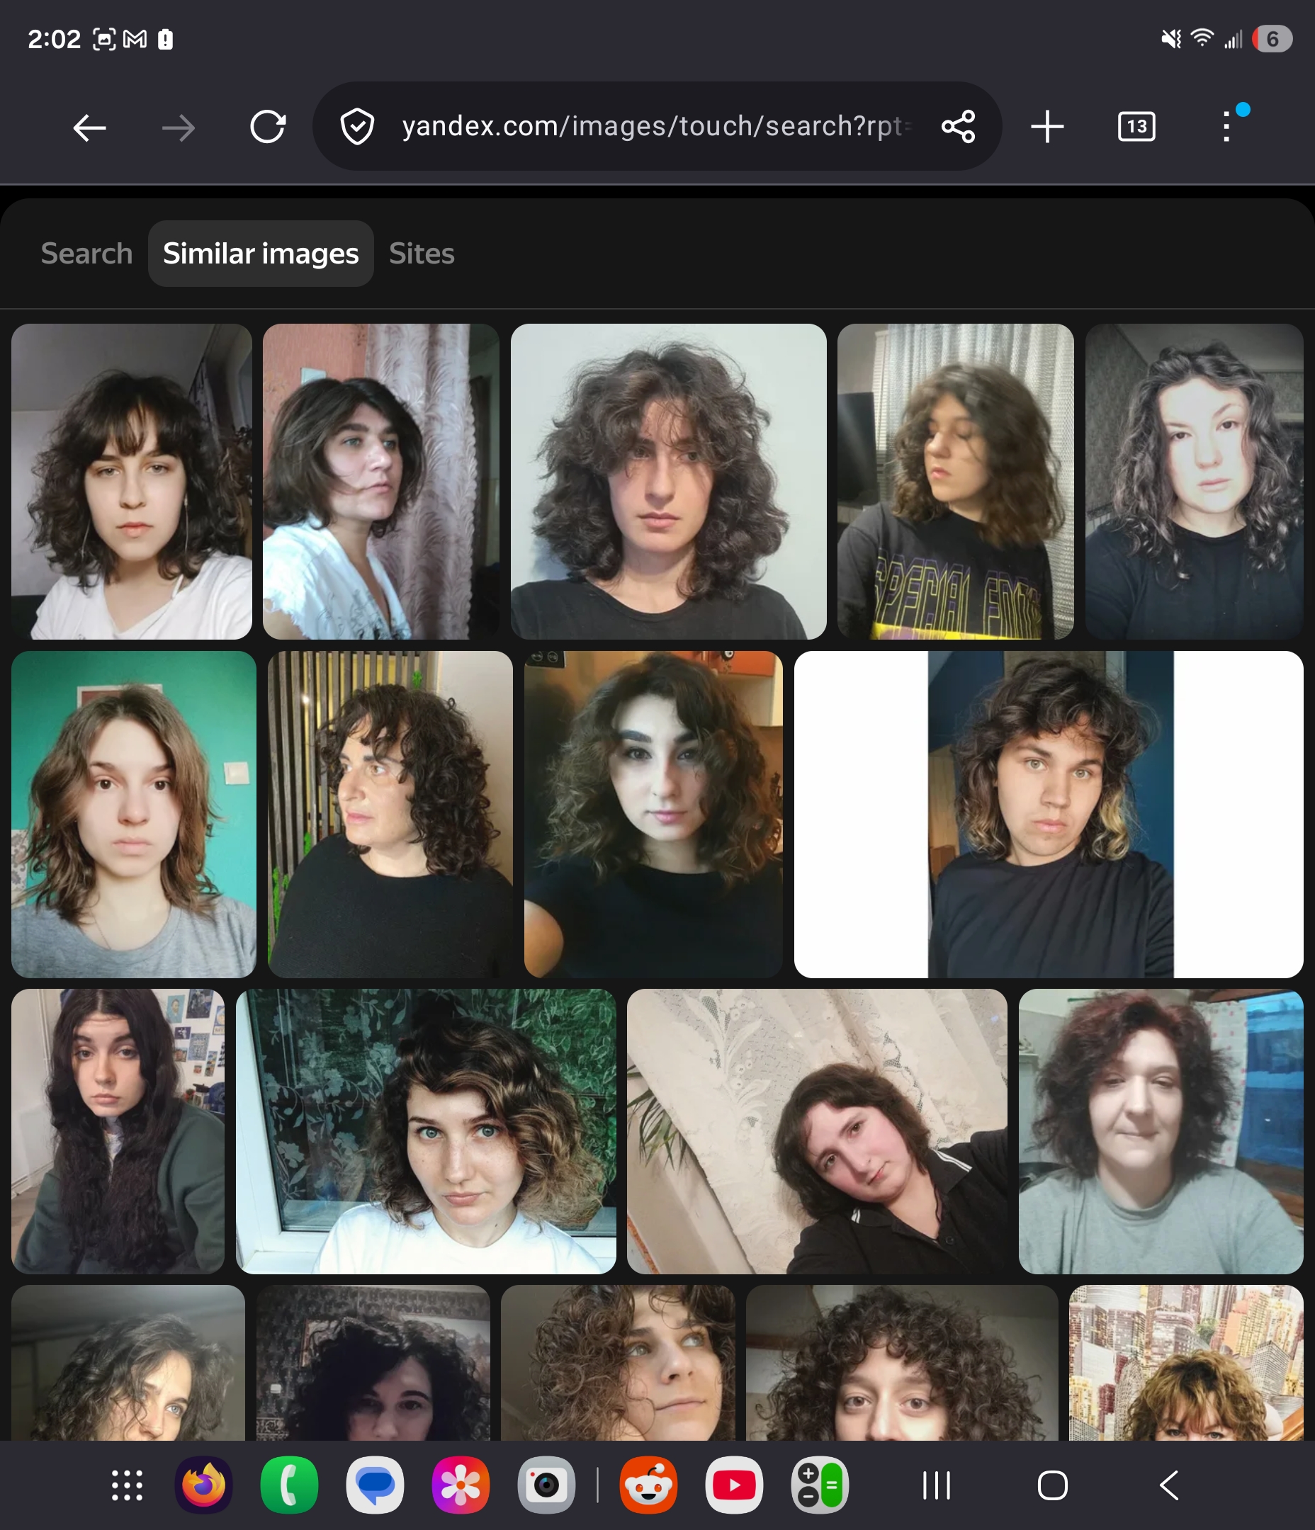Image resolution: width=1315 pixels, height=1530 pixels.
Task: Switch to the Search tab
Action: coord(86,254)
